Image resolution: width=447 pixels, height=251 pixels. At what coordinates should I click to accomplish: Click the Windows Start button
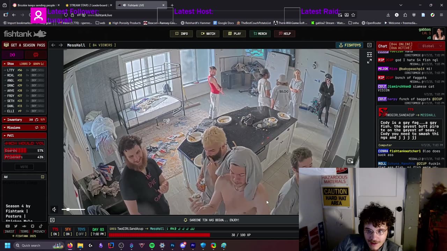[x=7, y=245]
